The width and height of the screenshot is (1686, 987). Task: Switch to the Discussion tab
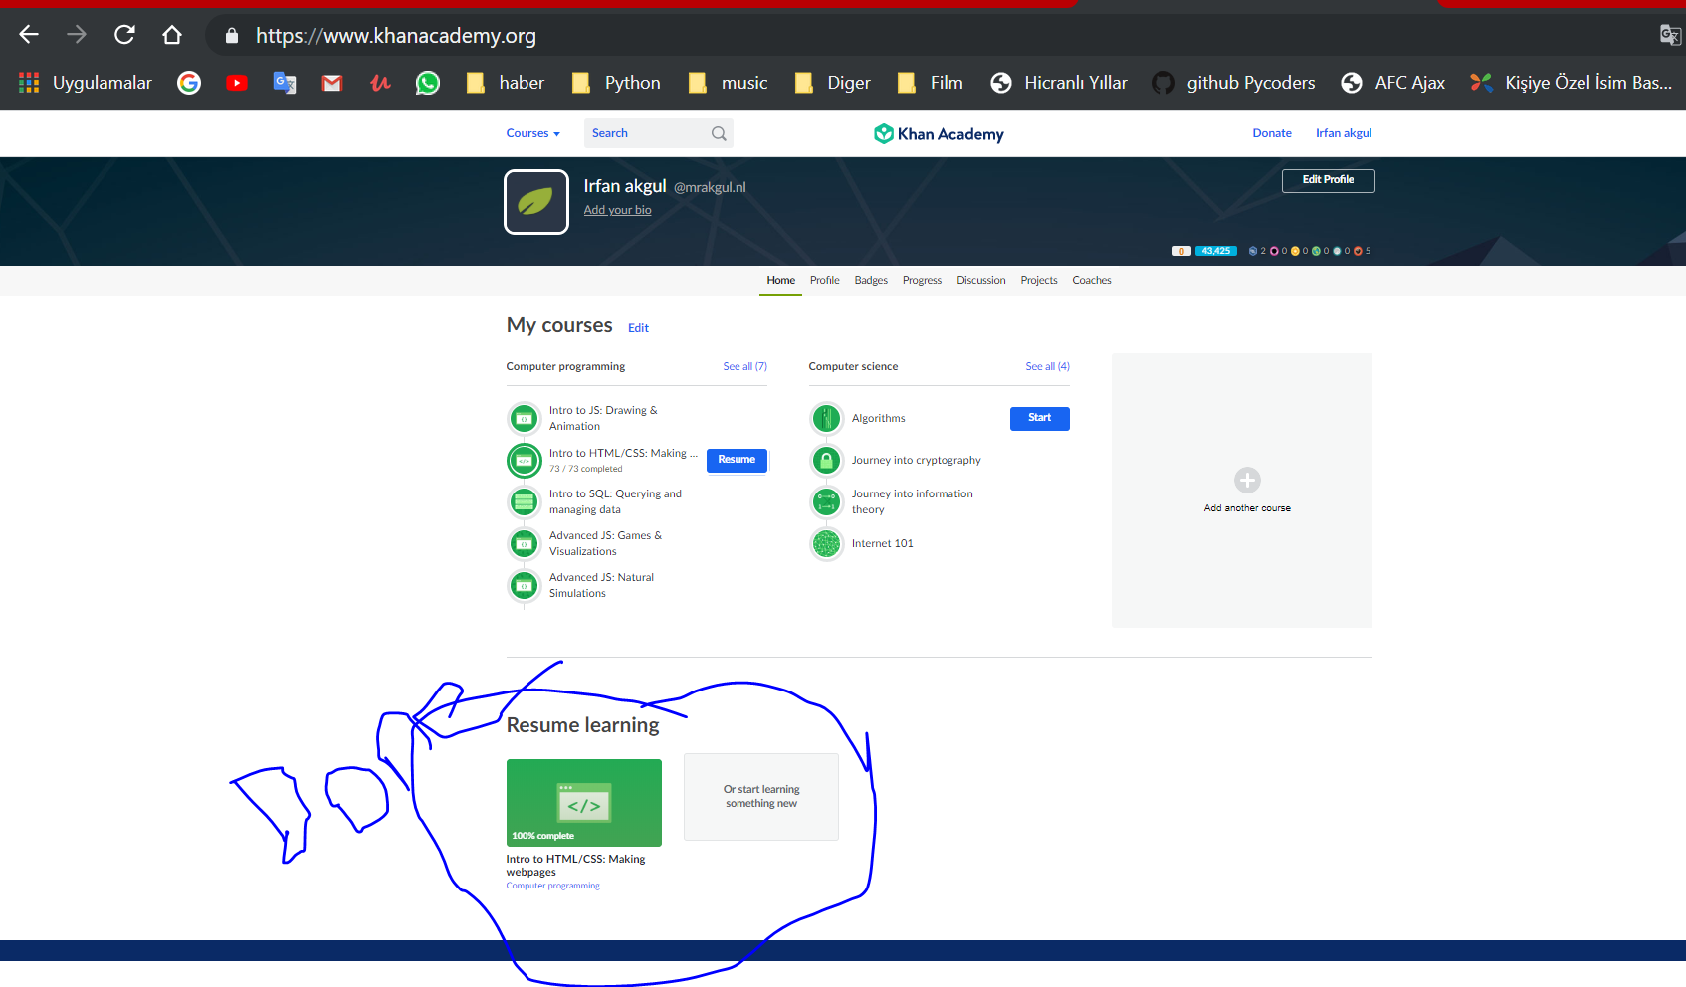pos(981,280)
